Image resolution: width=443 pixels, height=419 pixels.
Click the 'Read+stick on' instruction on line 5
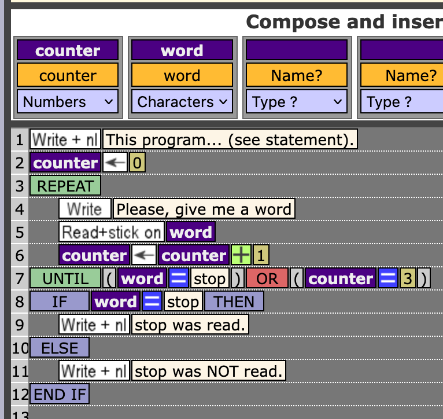pos(112,232)
